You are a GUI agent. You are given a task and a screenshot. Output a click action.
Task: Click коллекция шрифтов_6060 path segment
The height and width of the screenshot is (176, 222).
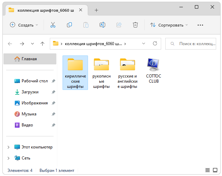(93, 44)
